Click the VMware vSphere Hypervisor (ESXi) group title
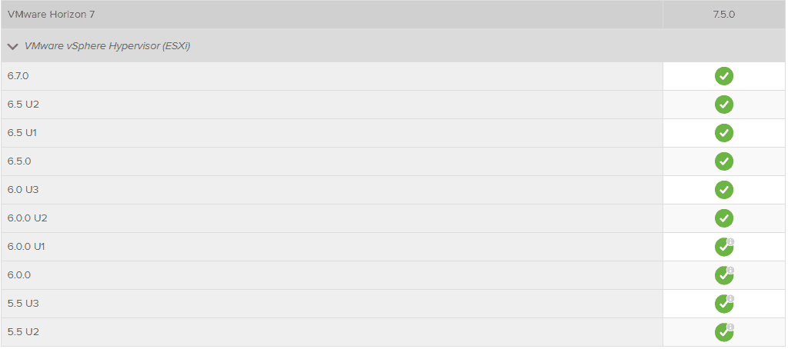This screenshot has width=788, height=349. click(x=108, y=46)
